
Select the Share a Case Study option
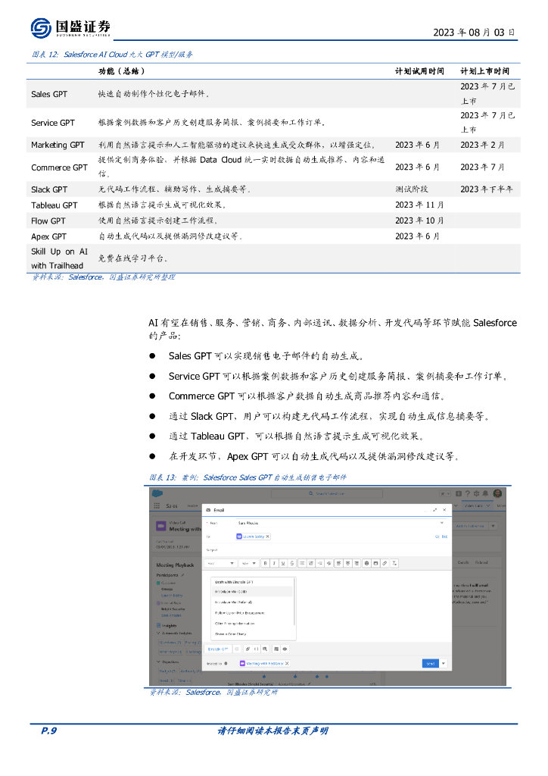pyautogui.click(x=231, y=634)
